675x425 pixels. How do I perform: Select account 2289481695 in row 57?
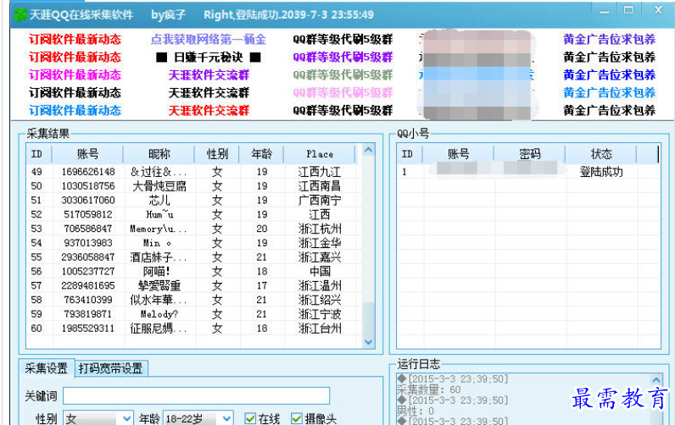click(88, 285)
